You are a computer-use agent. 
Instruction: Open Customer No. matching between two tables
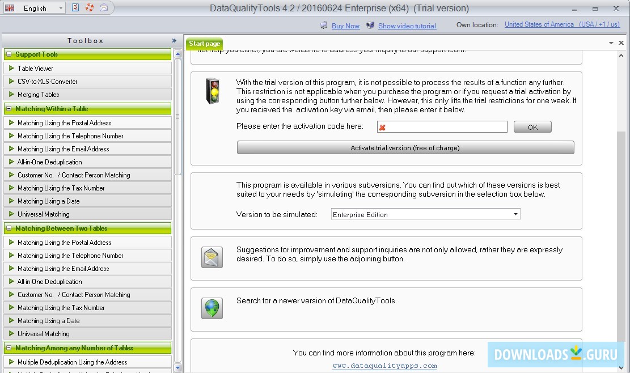(x=87, y=295)
